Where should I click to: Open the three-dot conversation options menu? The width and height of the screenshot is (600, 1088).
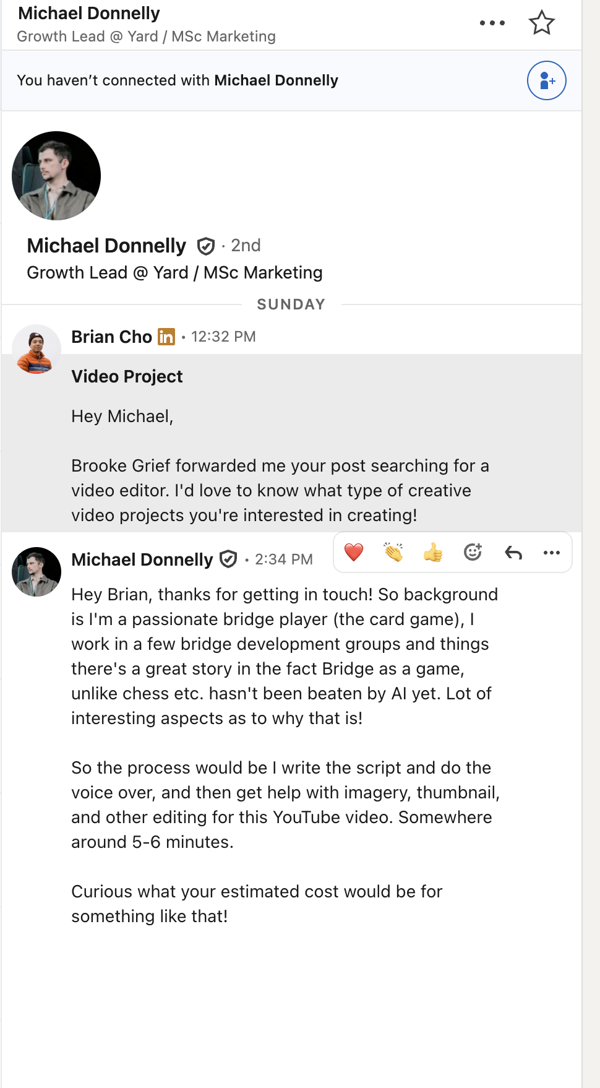(x=492, y=23)
